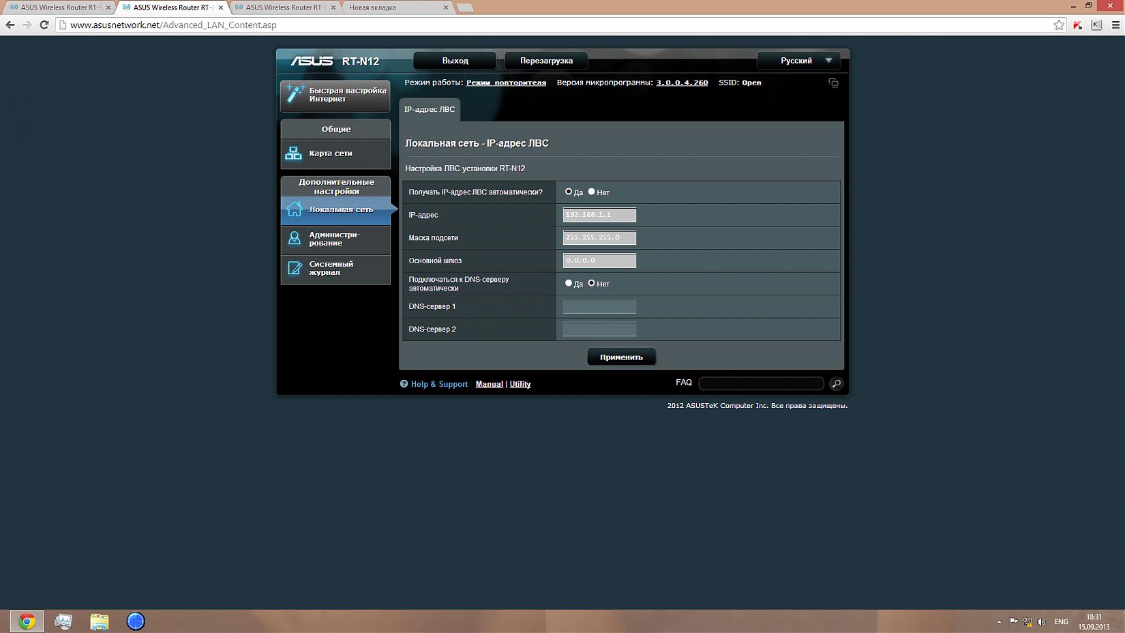The image size is (1125, 633).
Task: Select Нет for automatic LAN IP
Action: click(x=592, y=192)
